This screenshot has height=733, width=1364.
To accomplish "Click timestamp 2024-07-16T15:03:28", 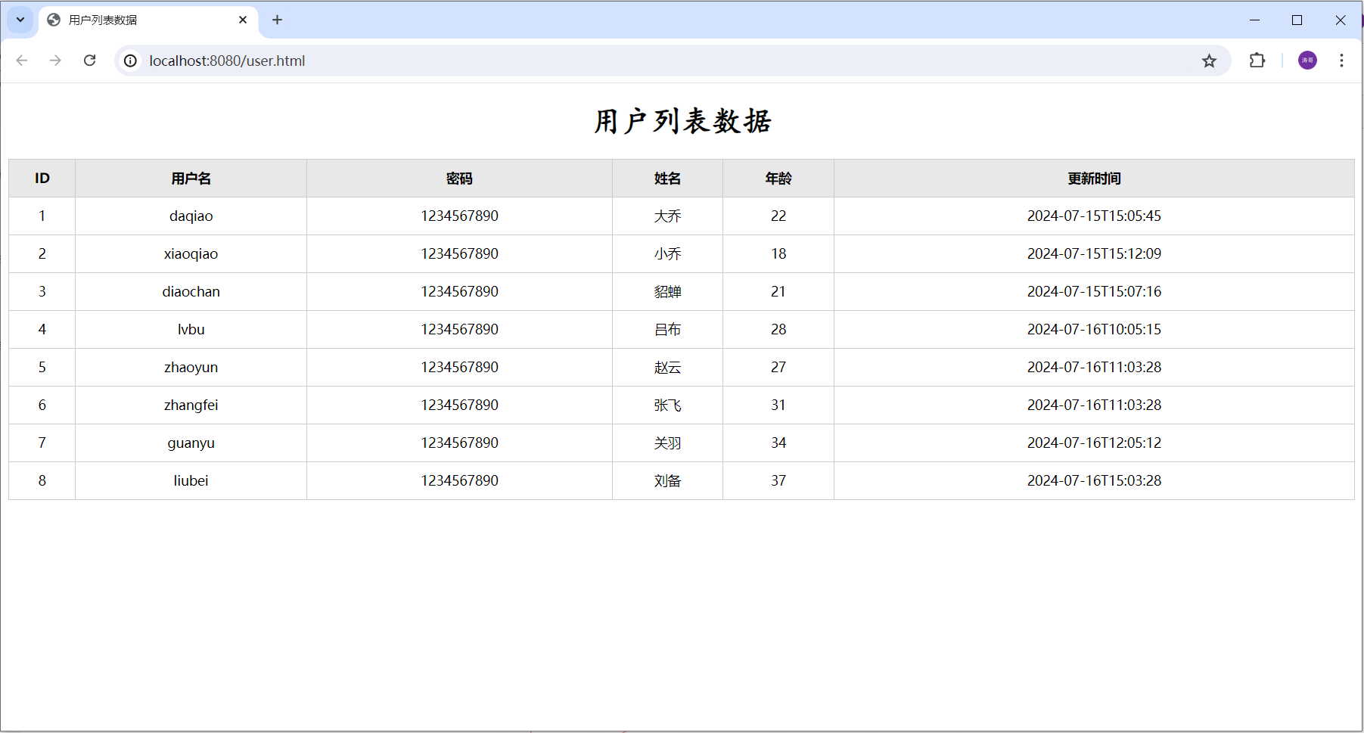I will pos(1094,481).
